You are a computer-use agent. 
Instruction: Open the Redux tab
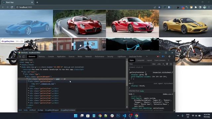(x=80, y=57)
